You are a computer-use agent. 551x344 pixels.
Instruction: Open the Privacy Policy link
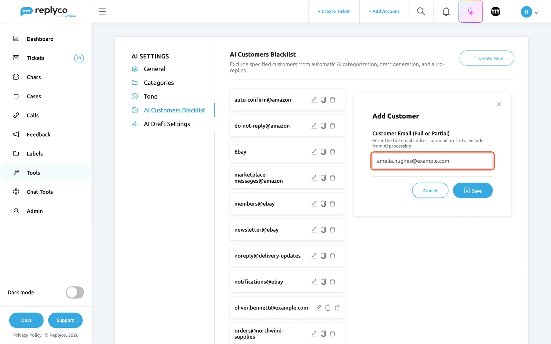(x=28, y=335)
